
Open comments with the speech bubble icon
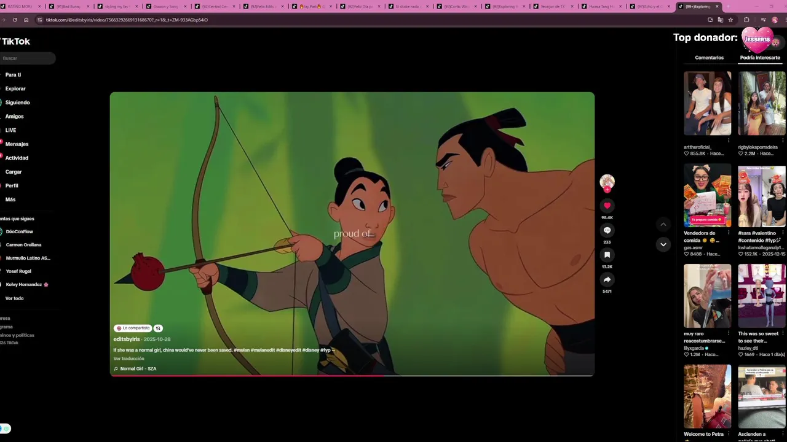(607, 230)
